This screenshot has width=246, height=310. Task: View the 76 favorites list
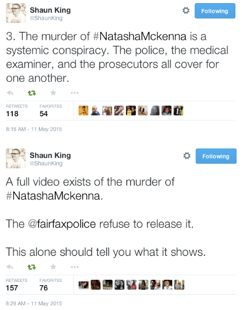pos(50,285)
